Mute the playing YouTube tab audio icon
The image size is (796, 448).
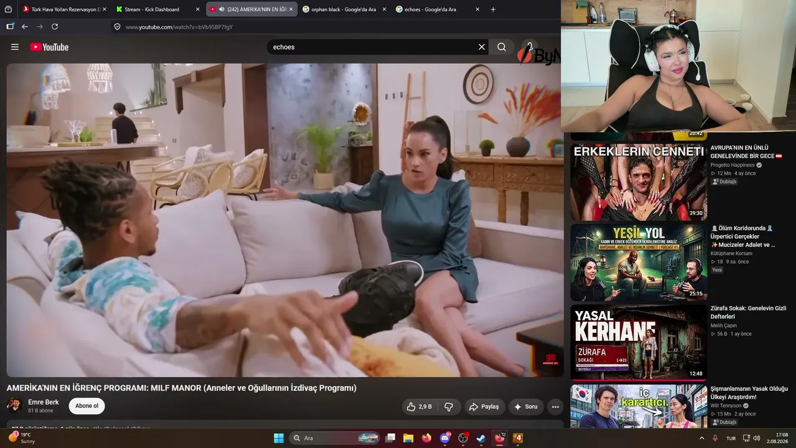tap(222, 9)
